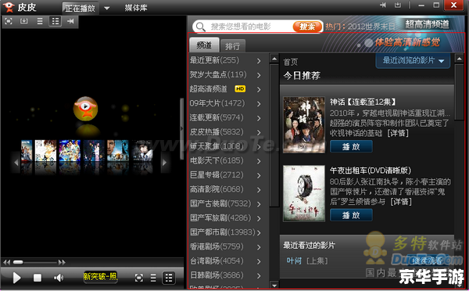Mute audio with the speaker icon
Image resolution: width=469 pixels, height=291 pixels.
tap(59, 278)
